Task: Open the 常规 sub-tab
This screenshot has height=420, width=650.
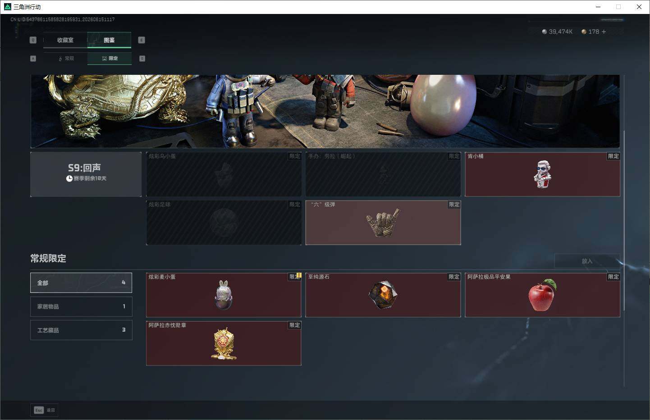Action: pyautogui.click(x=66, y=59)
